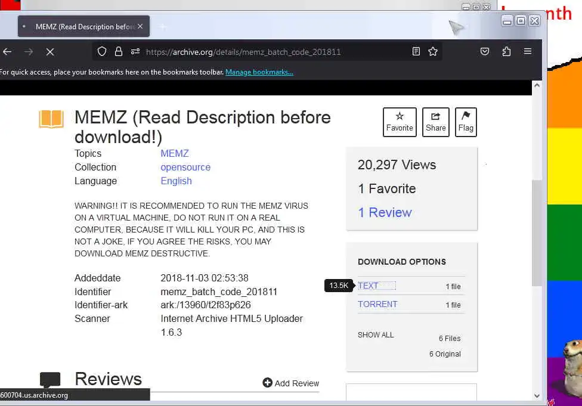Click the Addeddate 2018-11-03 02:53:38 value
This screenshot has width=582, height=406.
(205, 278)
